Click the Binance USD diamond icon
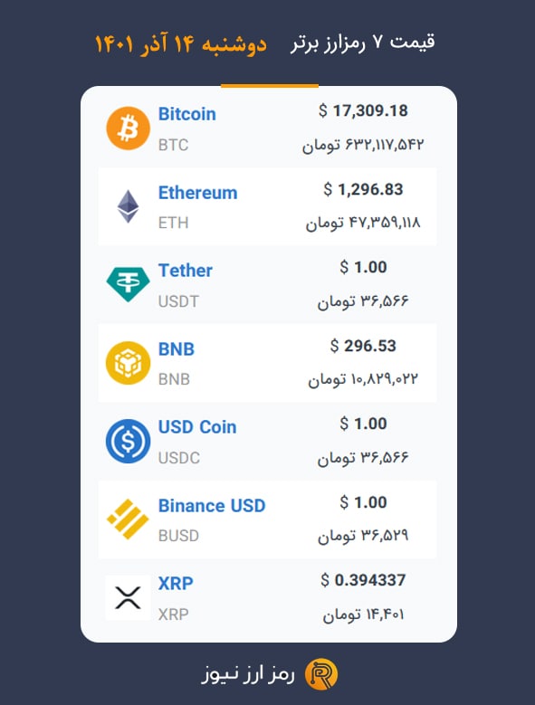 (129, 519)
